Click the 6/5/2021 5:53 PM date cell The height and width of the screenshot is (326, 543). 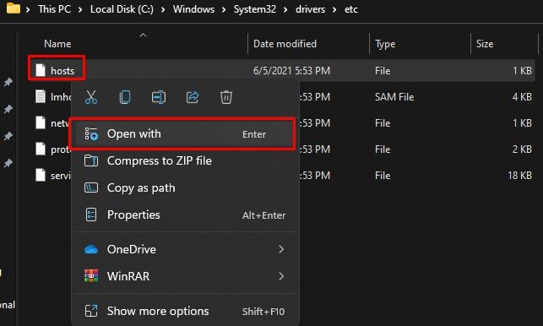291,71
